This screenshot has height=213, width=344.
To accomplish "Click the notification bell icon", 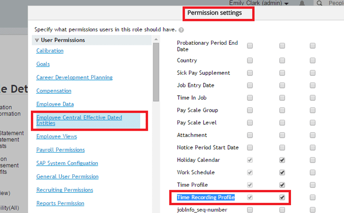I will click(x=302, y=4).
